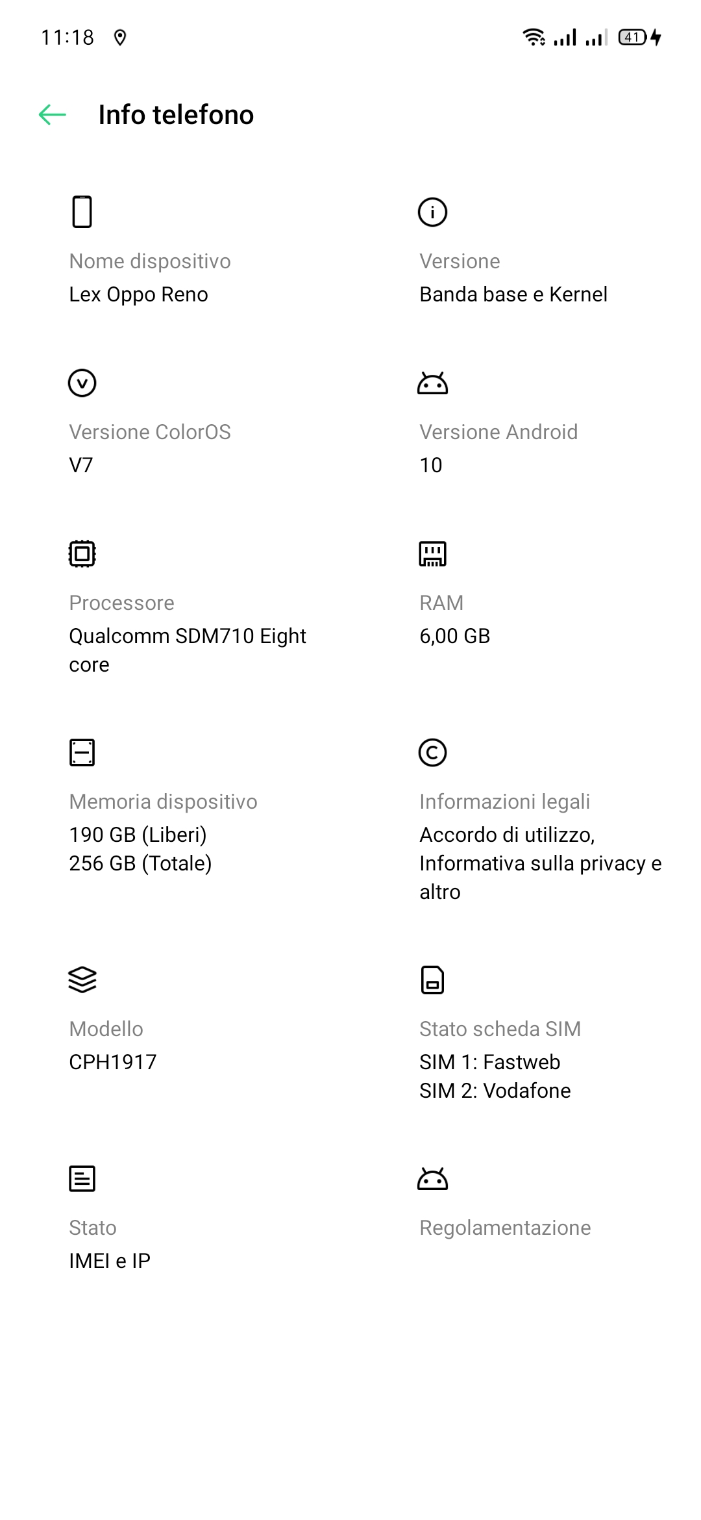Tap the ColorOS version circle icon
The image size is (701, 1520).
coord(82,383)
